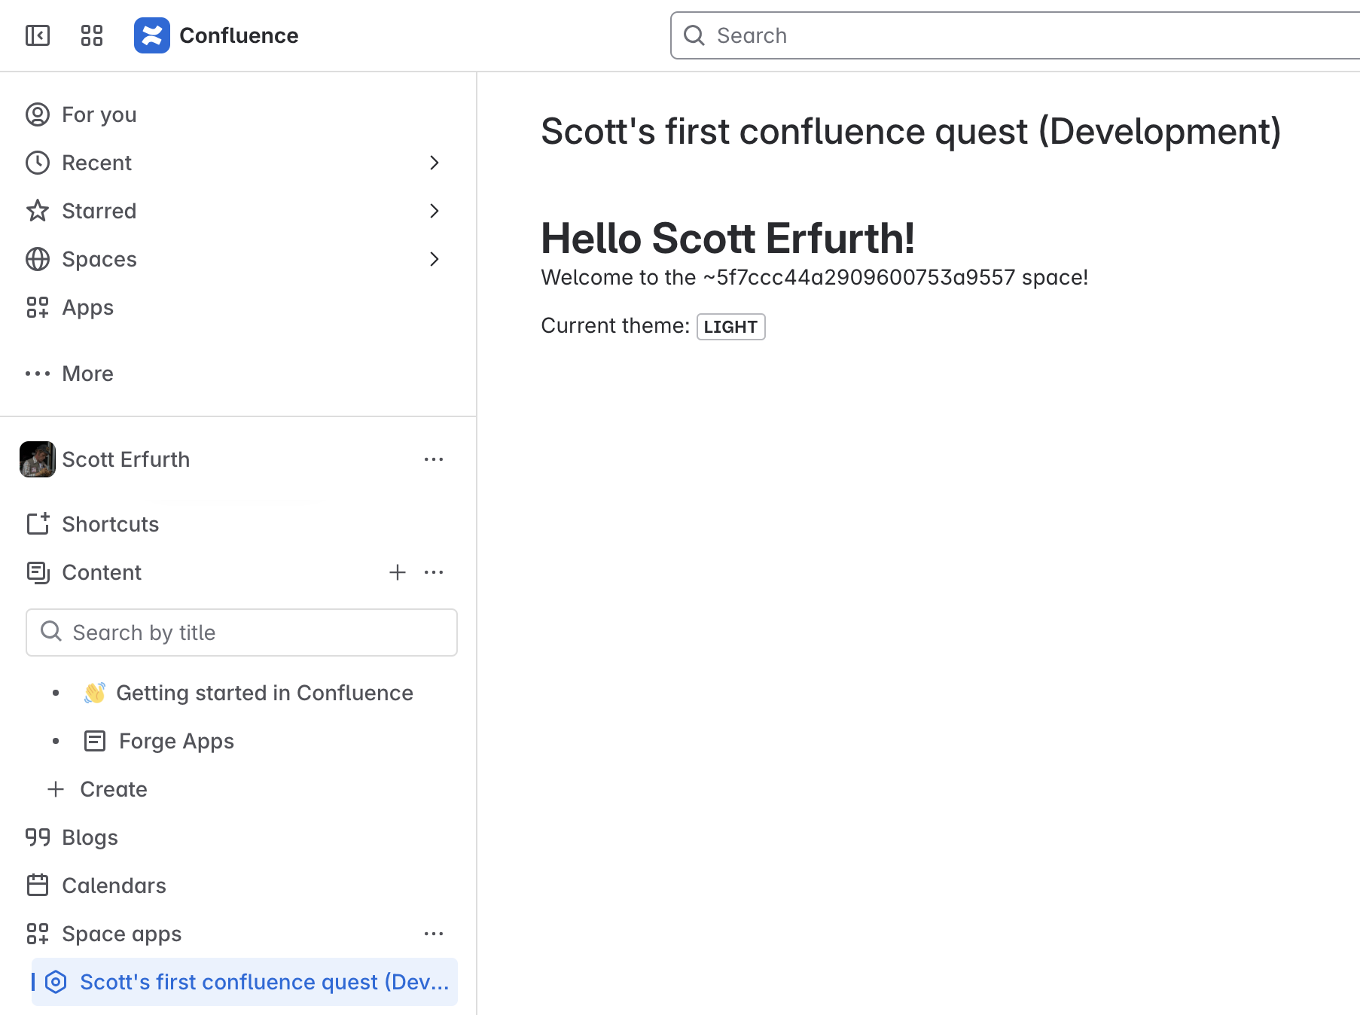Screen dimensions: 1360x1015
Task: Expand the Spaces section chevron
Action: [x=434, y=259]
